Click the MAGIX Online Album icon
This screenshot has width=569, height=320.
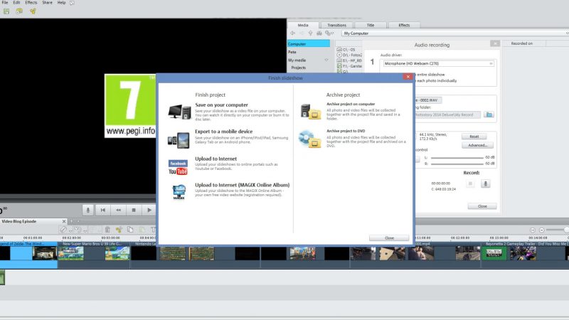(179, 192)
